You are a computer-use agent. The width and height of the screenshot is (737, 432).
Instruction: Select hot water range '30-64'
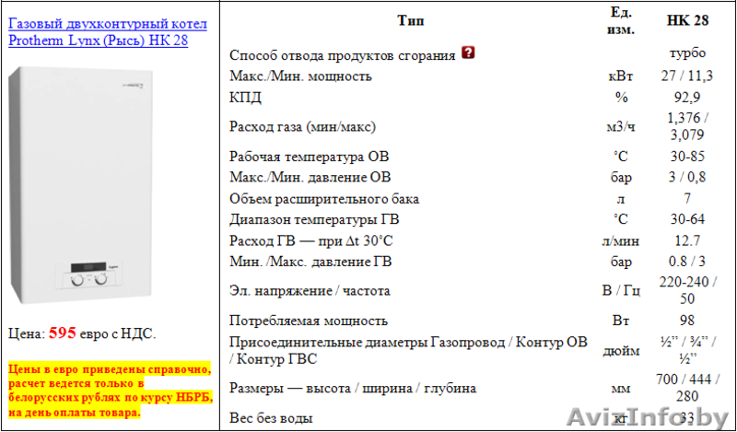click(x=687, y=219)
